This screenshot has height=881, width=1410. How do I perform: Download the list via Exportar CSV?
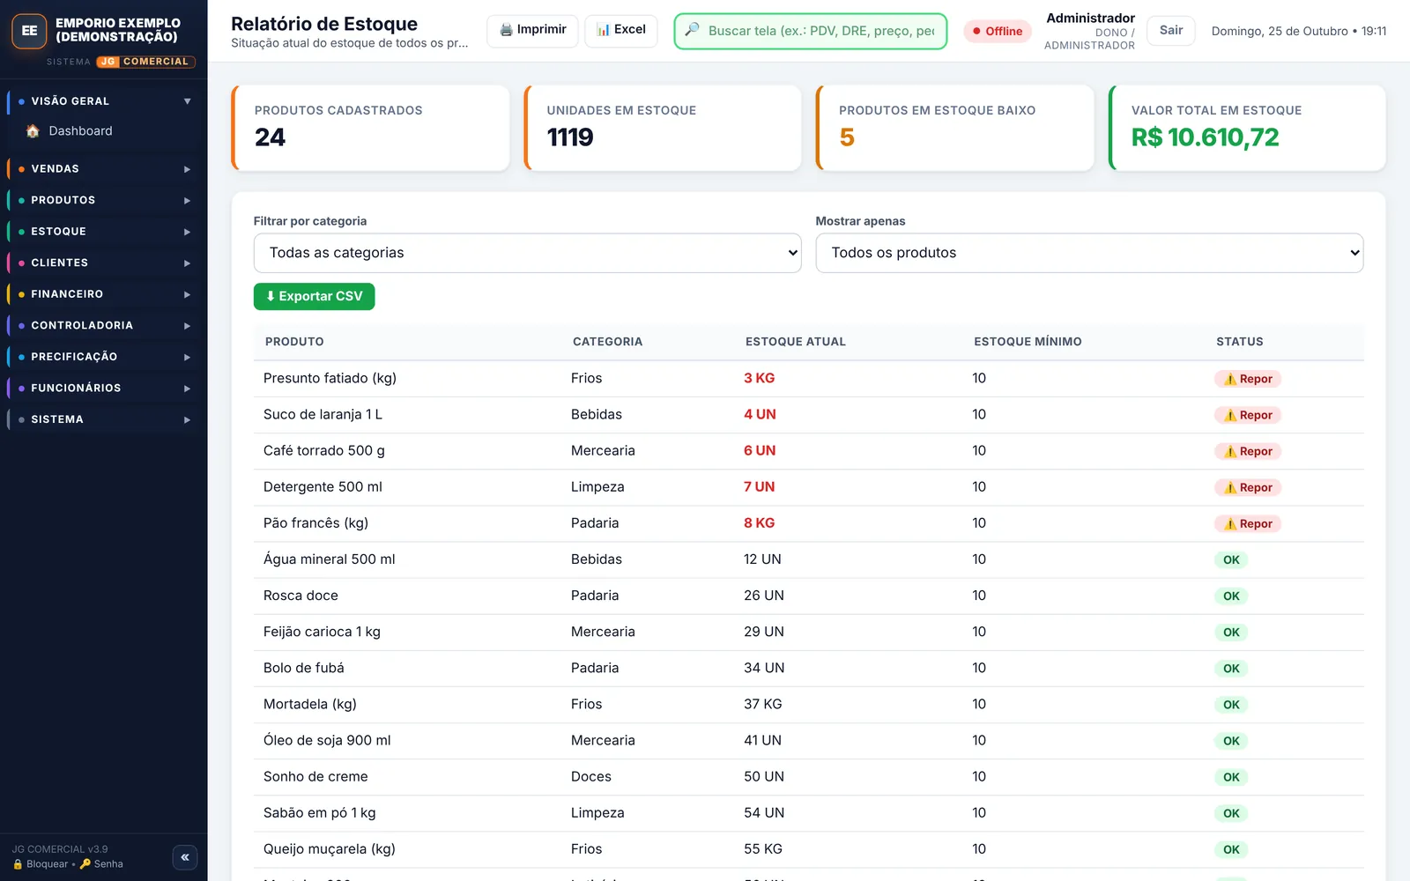(314, 297)
